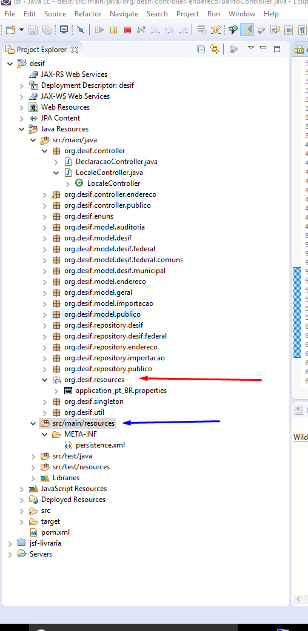This screenshot has width=308, height=631.
Task: Toggle Show Whitespace Characters pilcrow icon
Action: tap(303, 30)
